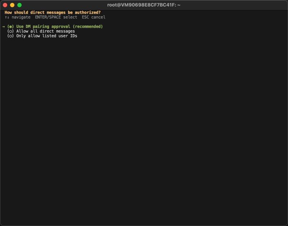Close the terminal window with the red button

click(5, 5)
